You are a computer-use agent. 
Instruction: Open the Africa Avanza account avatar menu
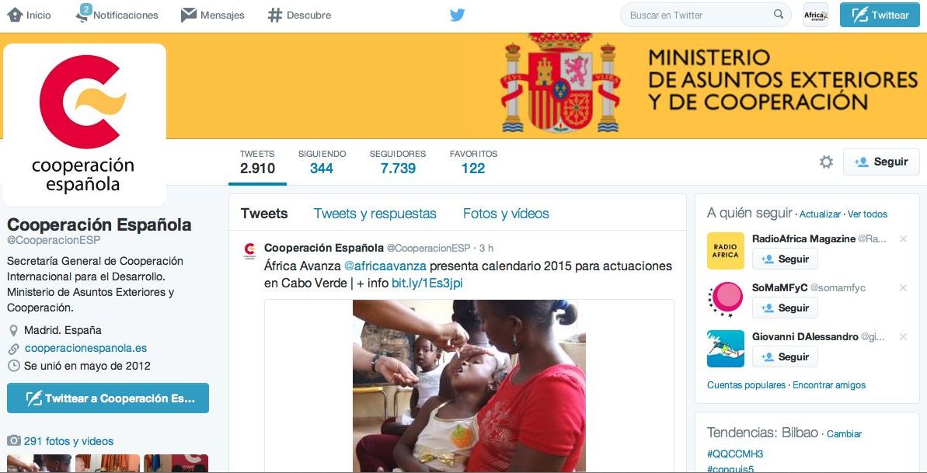click(x=815, y=15)
